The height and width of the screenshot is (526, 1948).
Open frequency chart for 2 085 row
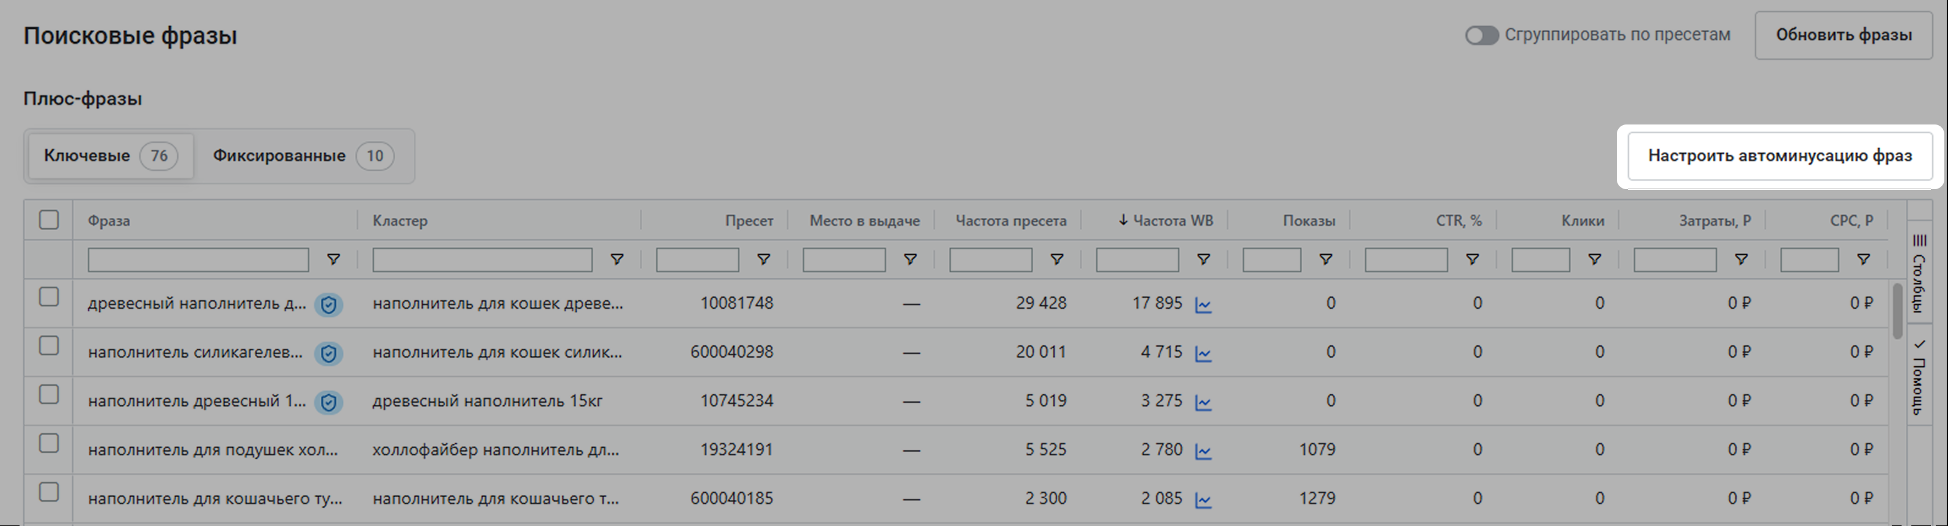1203,500
